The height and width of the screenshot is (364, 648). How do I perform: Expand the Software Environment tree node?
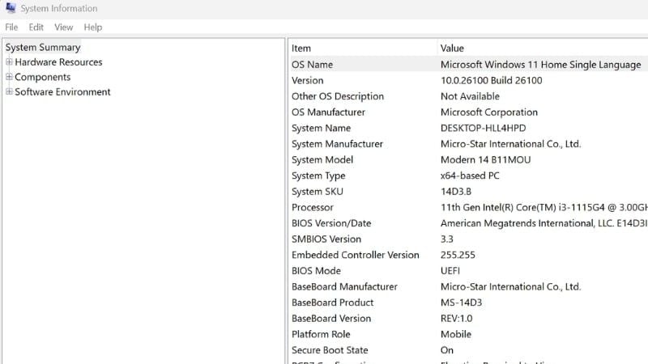9,92
